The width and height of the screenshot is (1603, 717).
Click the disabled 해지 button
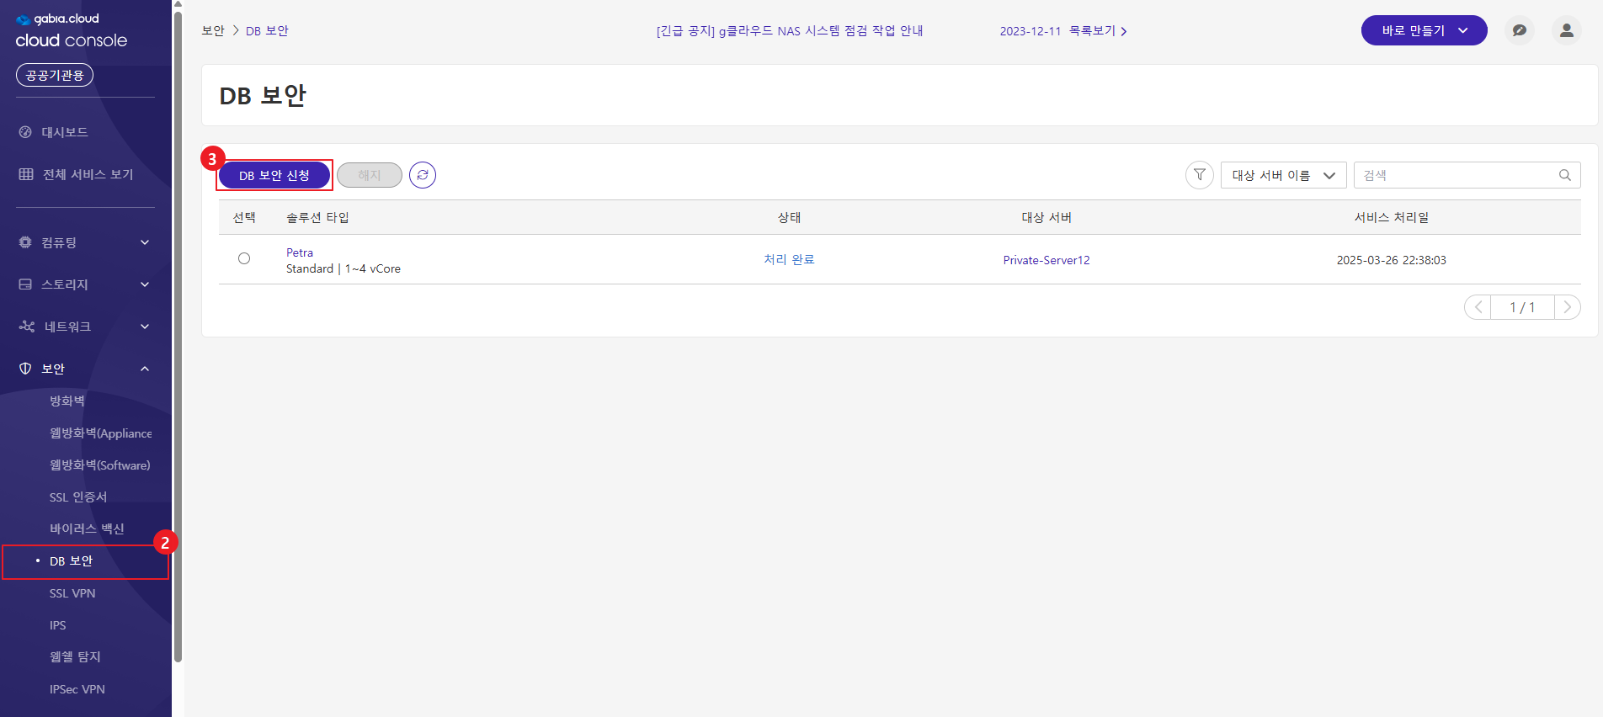coord(370,175)
